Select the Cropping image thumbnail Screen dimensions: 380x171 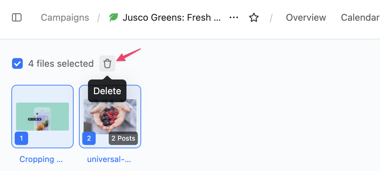[42, 116]
